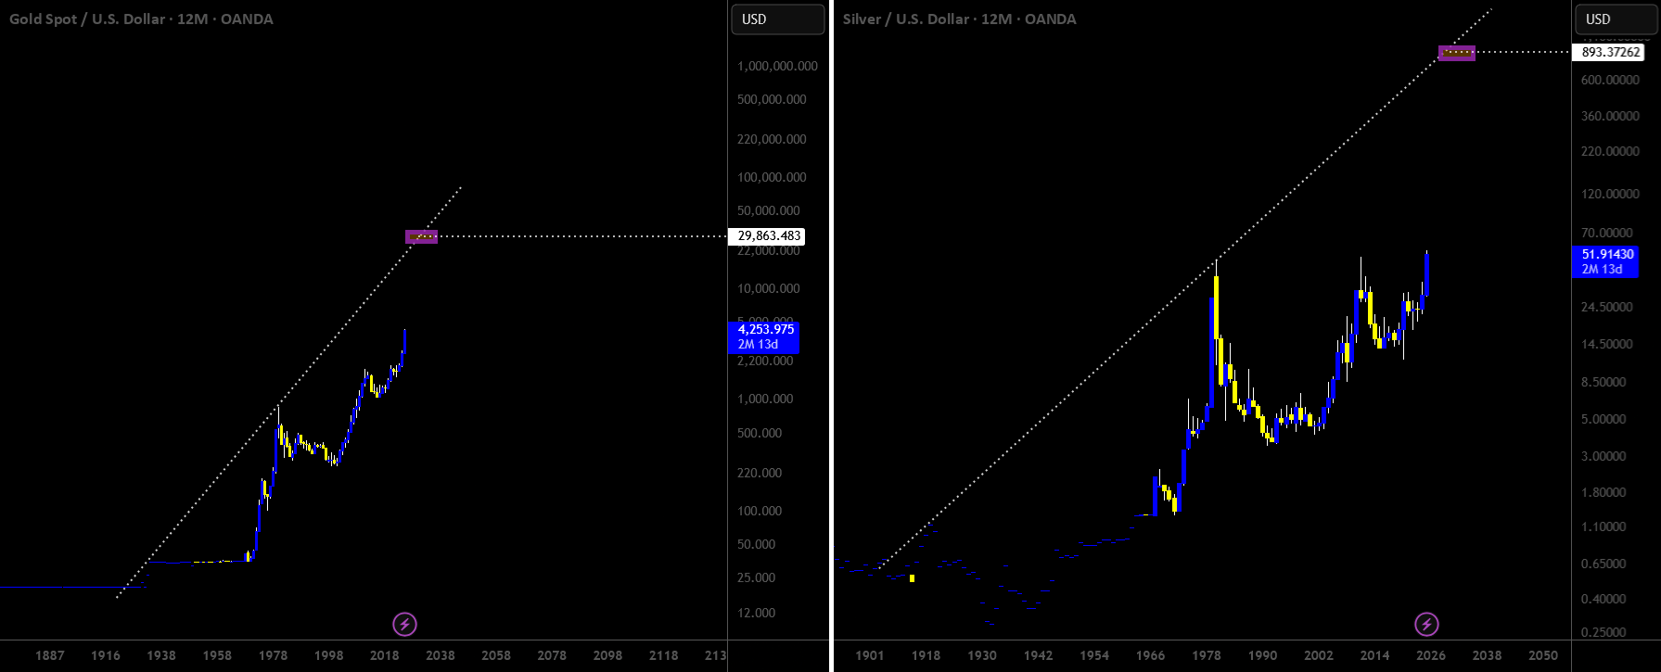Click 100,000.000 on the gold price scale
Screen dimensions: 1661x672
click(x=772, y=177)
